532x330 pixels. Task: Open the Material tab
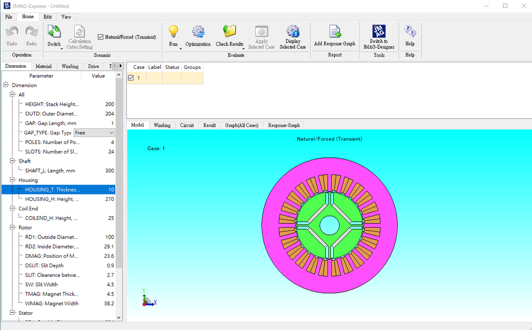(x=44, y=66)
